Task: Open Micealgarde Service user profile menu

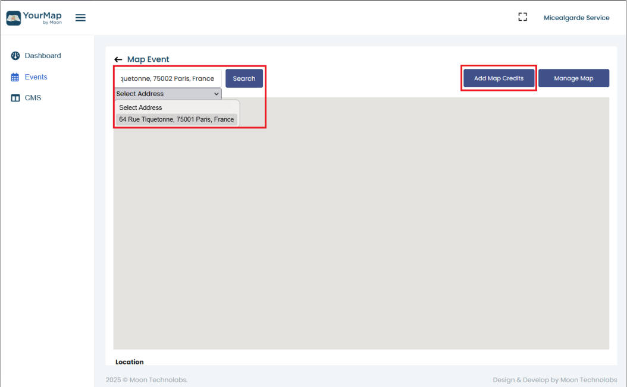Action: tap(576, 18)
